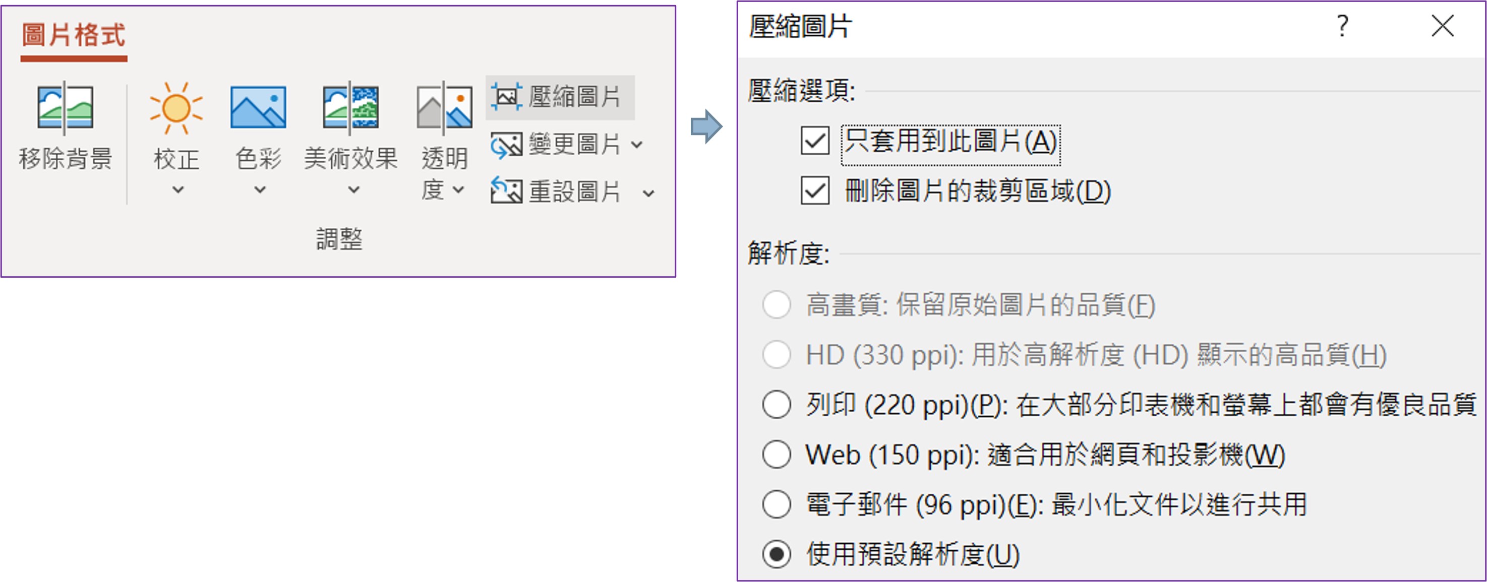Click the 透明度 (Transparency) icon
This screenshot has width=1487, height=582.
(444, 107)
